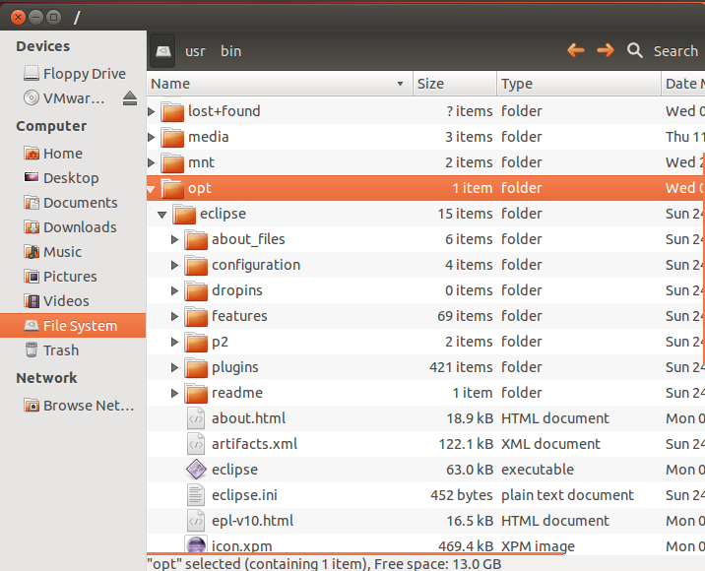
Task: Click the Pictures folder icon in sidebar
Action: 32,277
